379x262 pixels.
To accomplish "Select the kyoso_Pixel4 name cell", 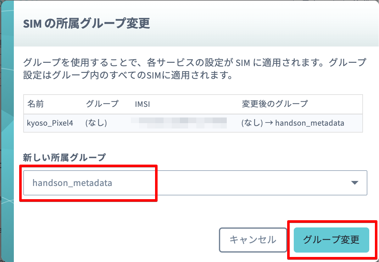I will [50, 123].
